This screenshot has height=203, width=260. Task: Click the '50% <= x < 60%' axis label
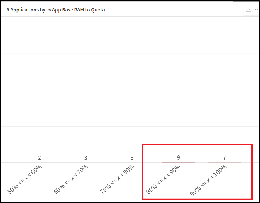pos(25,180)
